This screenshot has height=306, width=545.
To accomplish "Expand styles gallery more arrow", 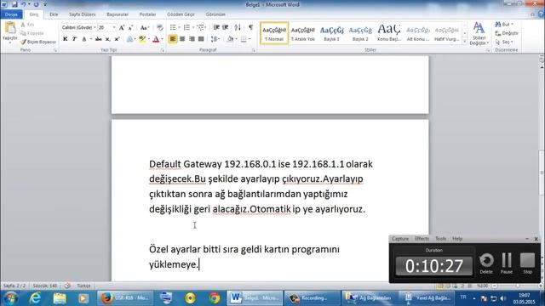I will tap(465, 42).
